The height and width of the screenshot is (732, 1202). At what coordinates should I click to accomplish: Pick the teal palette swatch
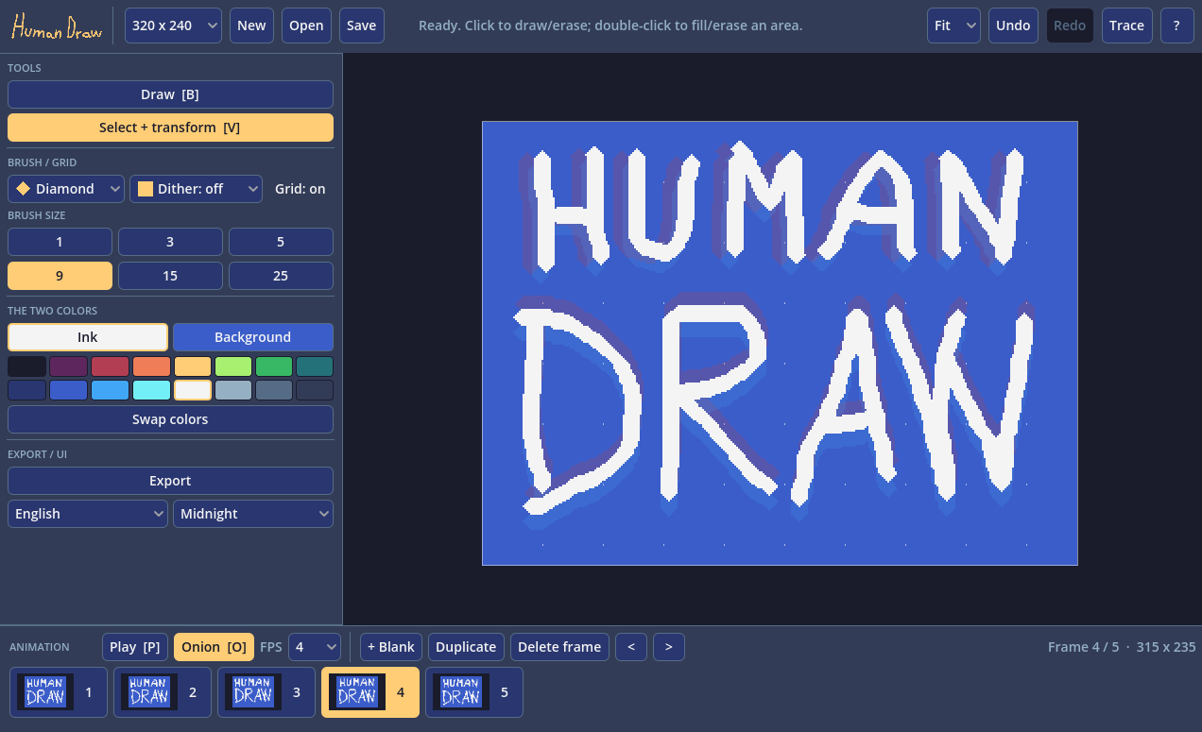[315, 366]
